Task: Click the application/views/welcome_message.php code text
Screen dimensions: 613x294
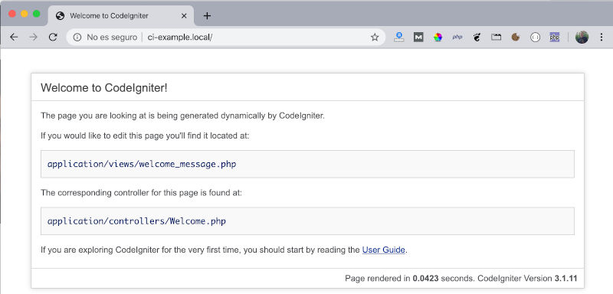Action: pyautogui.click(x=142, y=164)
